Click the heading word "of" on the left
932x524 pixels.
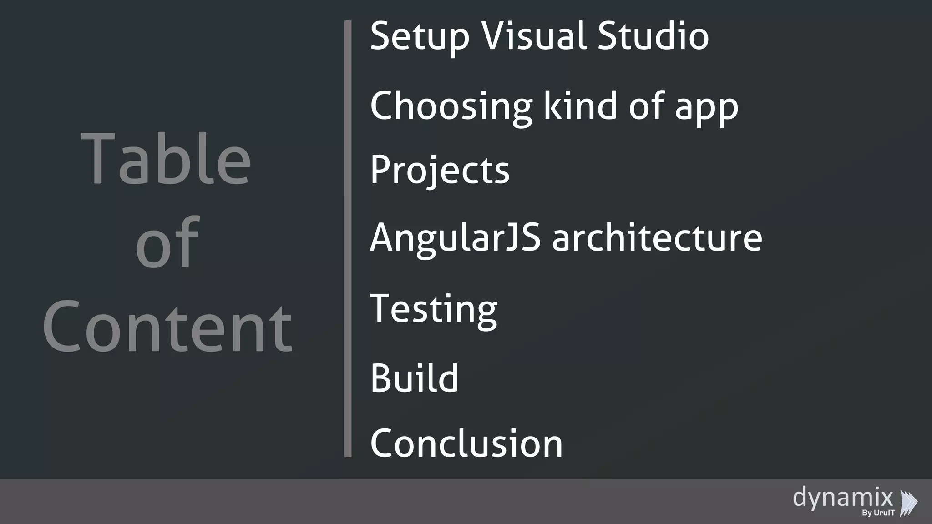(x=167, y=242)
